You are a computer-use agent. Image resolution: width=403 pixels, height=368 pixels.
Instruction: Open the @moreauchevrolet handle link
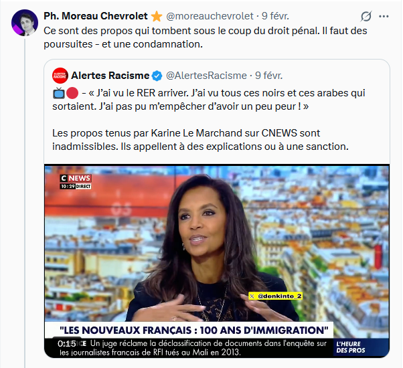pos(210,16)
